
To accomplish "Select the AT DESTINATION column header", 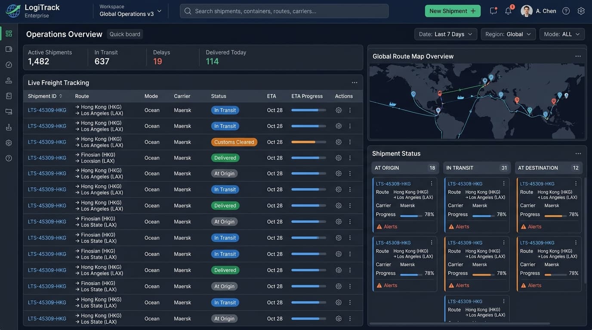I will (x=549, y=168).
